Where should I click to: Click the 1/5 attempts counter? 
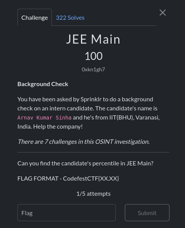coord(93,194)
